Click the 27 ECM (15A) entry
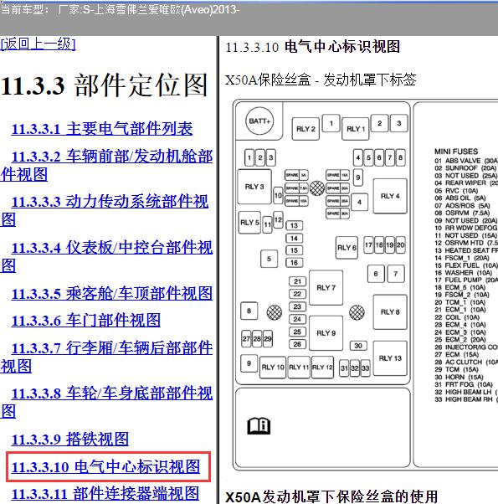The width and height of the screenshot is (498, 504). coord(456,354)
